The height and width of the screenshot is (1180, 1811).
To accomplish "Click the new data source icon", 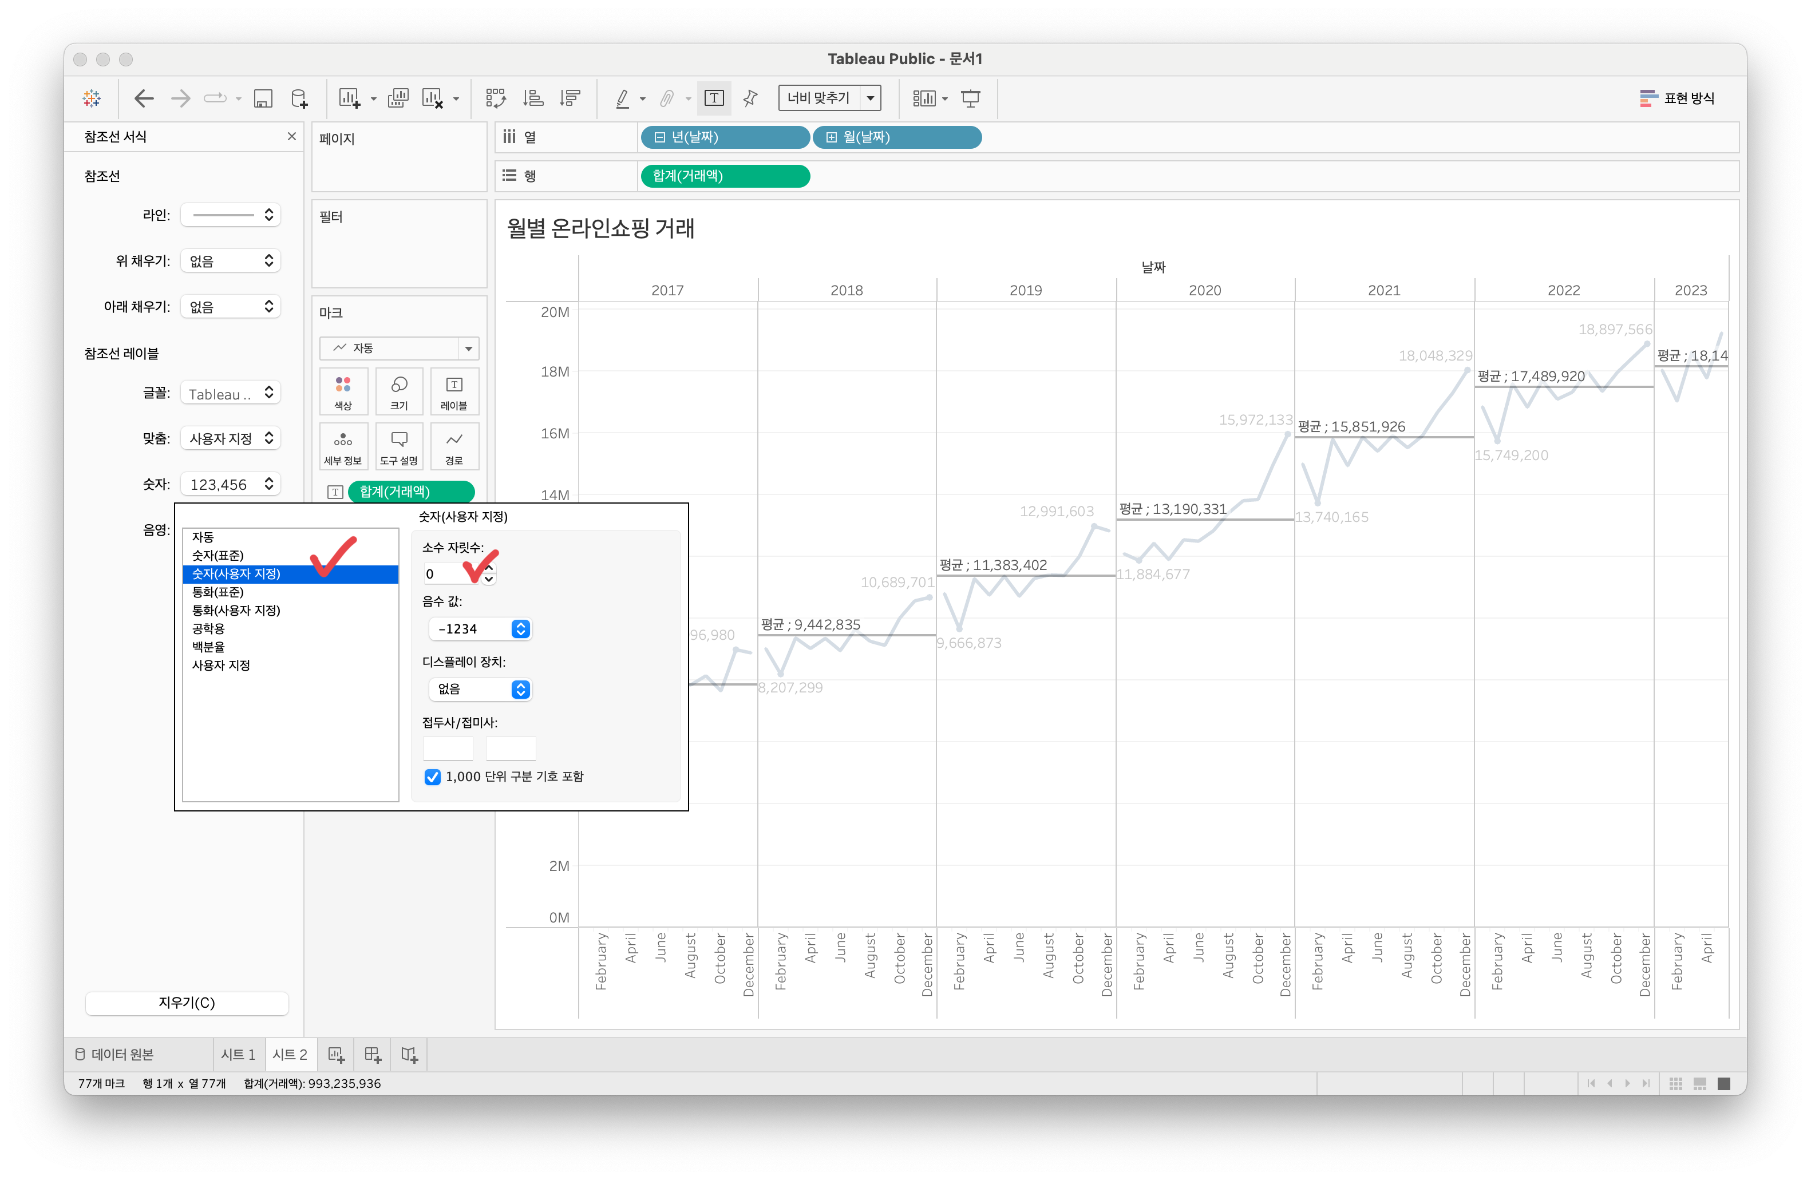I will click(x=300, y=98).
